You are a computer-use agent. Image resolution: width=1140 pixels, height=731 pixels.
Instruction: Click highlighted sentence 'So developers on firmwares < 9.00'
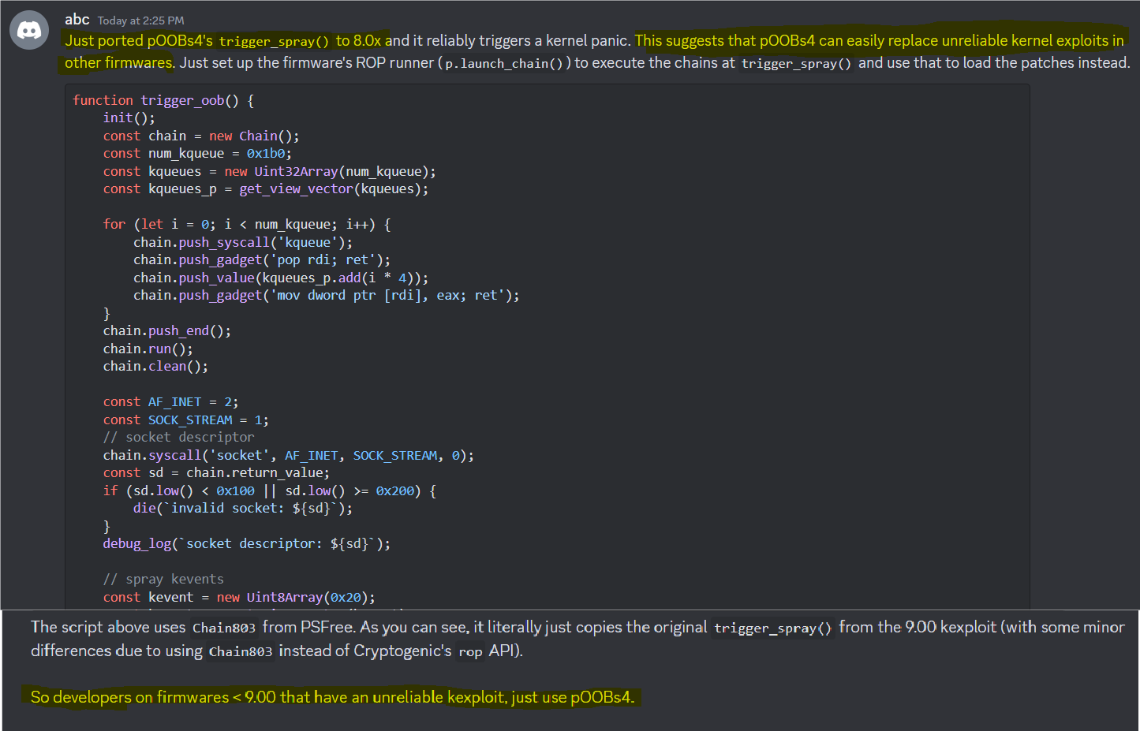[x=332, y=697]
